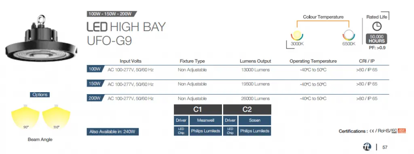Select the 100W row label
414x154 pixels.
(95, 69)
